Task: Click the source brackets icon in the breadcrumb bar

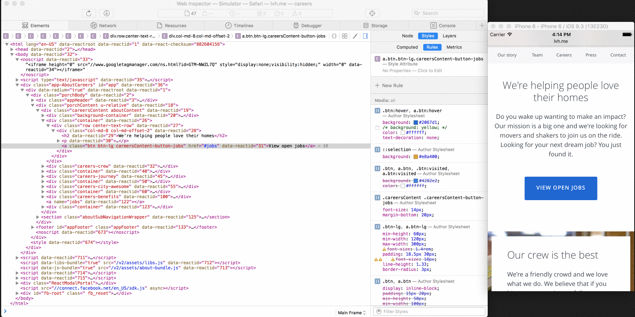Action: (334, 36)
